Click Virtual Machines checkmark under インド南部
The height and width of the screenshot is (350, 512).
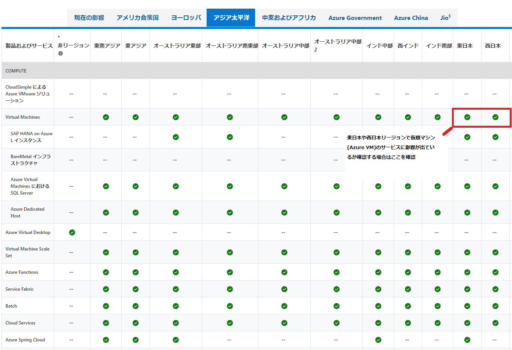click(x=438, y=117)
